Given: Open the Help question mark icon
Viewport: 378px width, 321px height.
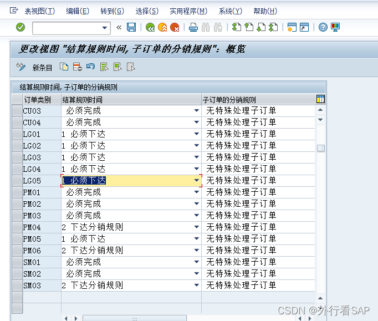Looking at the screenshot, I should tap(323, 27).
